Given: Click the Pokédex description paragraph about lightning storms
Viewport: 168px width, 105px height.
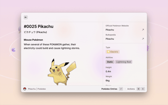Looking at the screenshot, I should (52, 46).
